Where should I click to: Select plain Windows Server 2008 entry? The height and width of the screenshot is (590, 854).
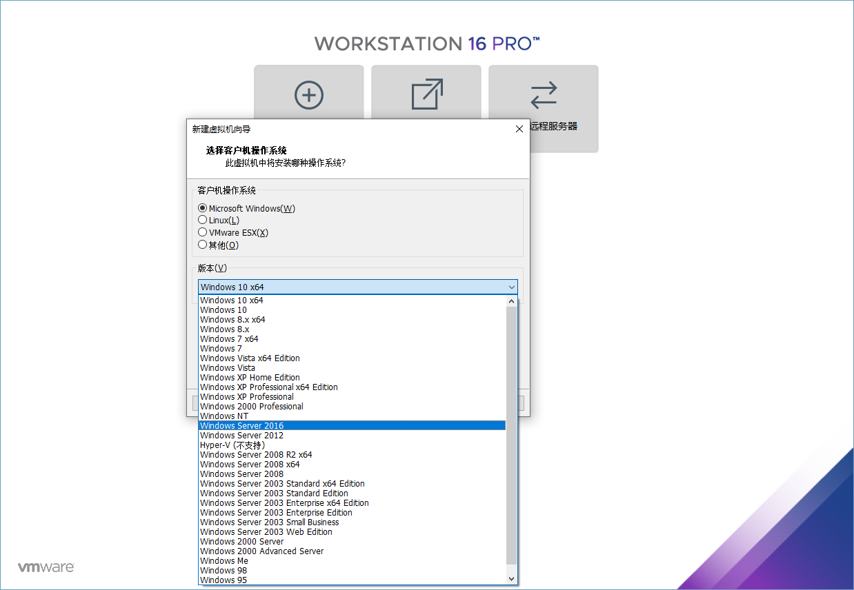pos(352,474)
